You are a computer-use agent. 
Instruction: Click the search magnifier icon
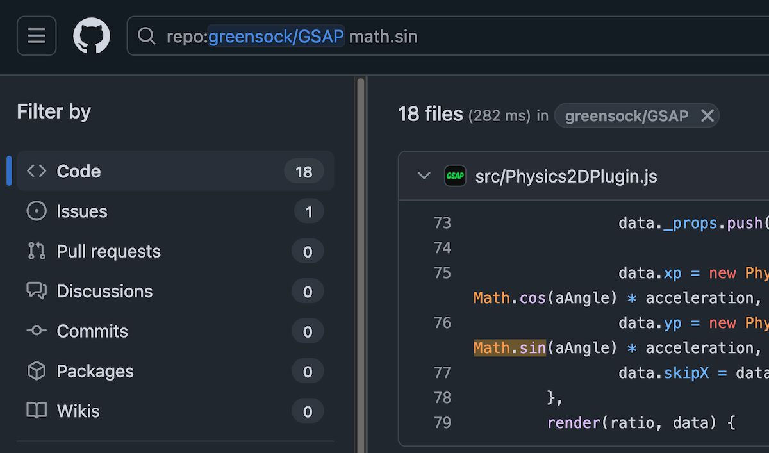(147, 37)
